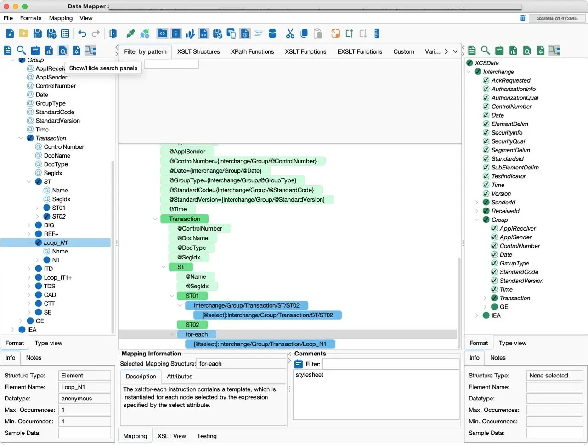The height and width of the screenshot is (445, 588).
Task: Select the [@select] Loop_N1 mapping row
Action: [260, 344]
